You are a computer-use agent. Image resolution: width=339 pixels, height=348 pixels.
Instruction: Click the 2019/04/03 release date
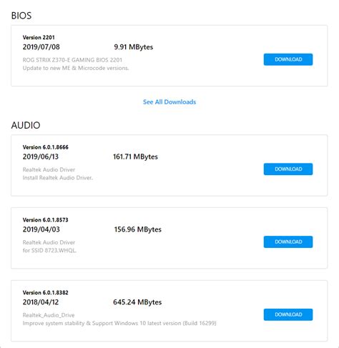41,229
